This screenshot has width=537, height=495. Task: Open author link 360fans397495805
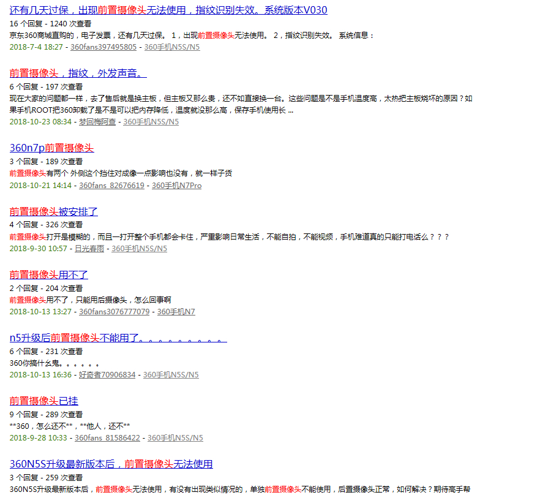[x=103, y=47]
